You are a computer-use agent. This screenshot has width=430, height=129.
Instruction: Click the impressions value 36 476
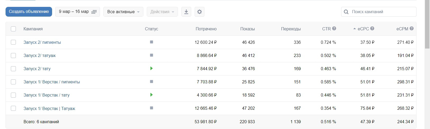click(248, 69)
